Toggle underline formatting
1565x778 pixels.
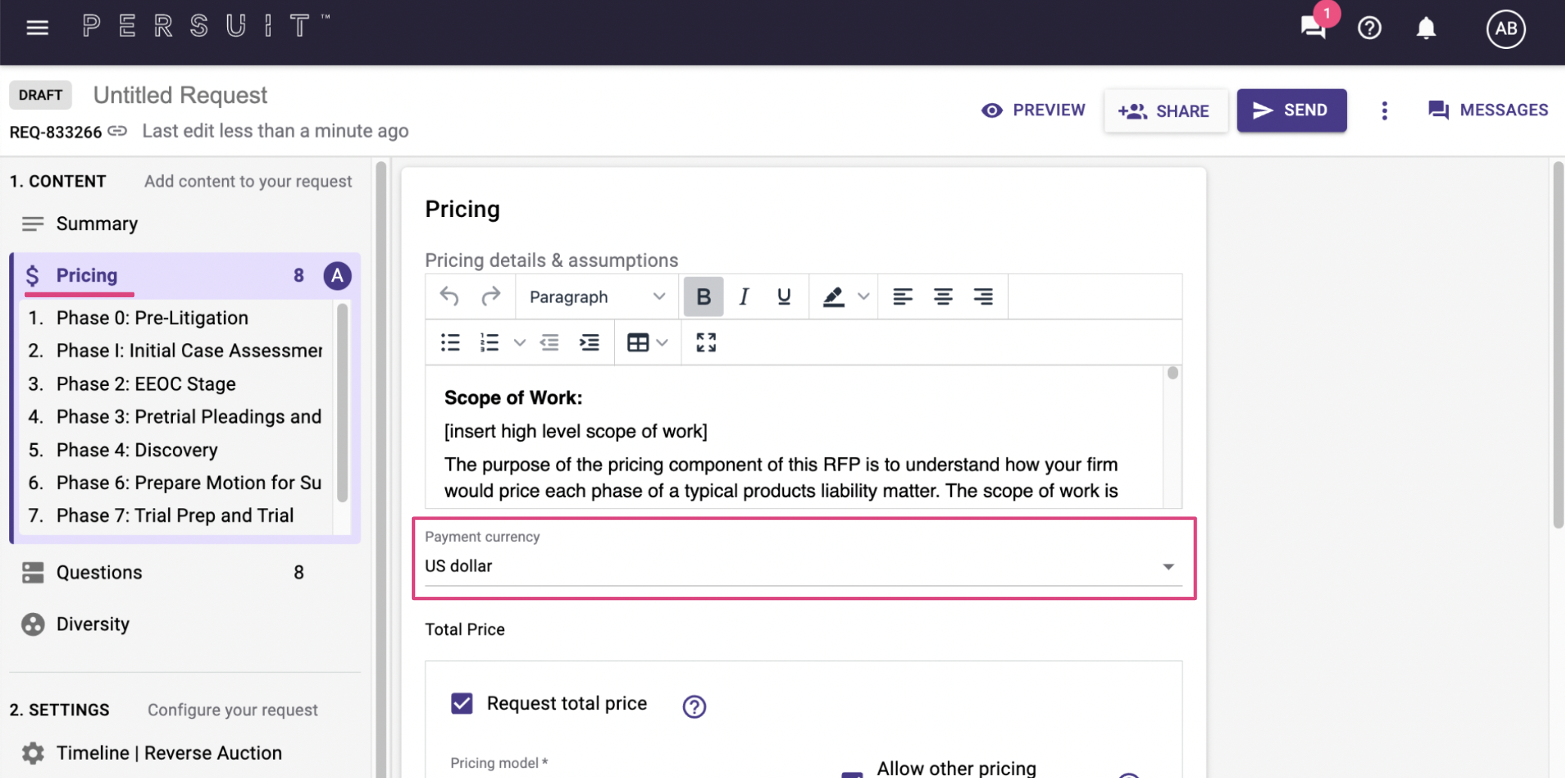[784, 296]
